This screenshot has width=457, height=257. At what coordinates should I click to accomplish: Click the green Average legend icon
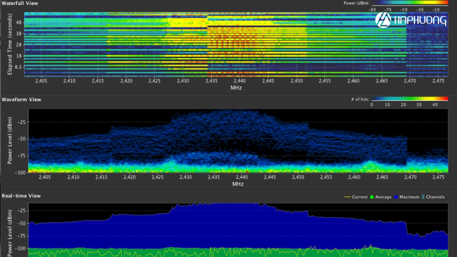(372, 197)
